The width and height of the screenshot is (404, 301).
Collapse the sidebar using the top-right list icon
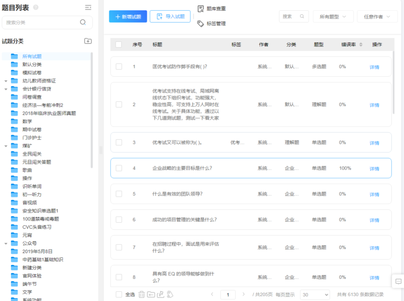(88, 7)
